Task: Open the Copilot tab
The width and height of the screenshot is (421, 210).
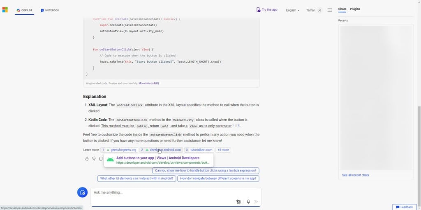Action: click(x=24, y=10)
